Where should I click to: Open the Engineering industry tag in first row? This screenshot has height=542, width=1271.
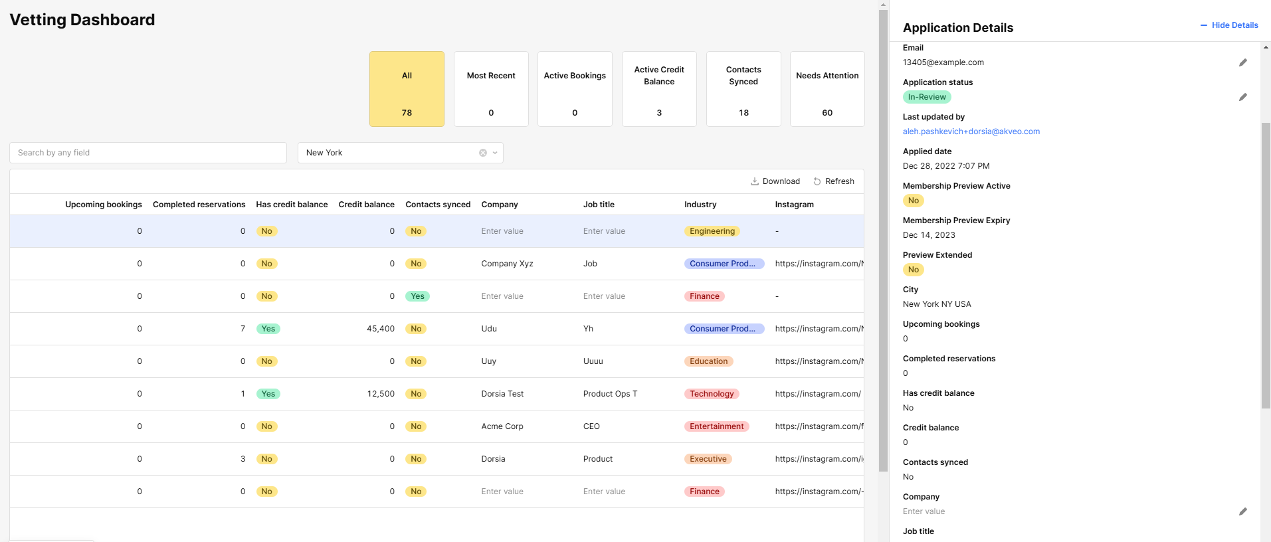[x=712, y=231]
